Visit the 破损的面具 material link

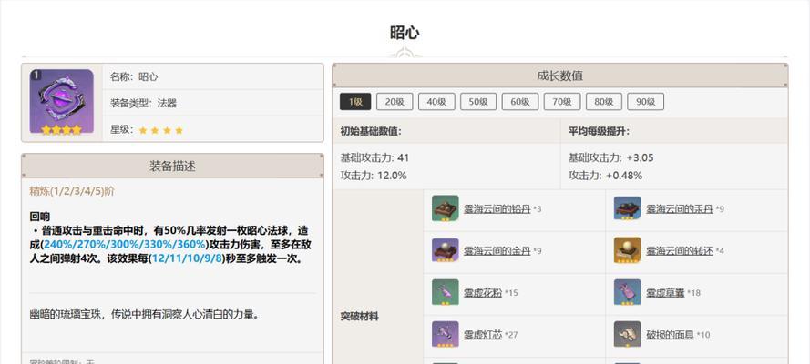click(670, 335)
